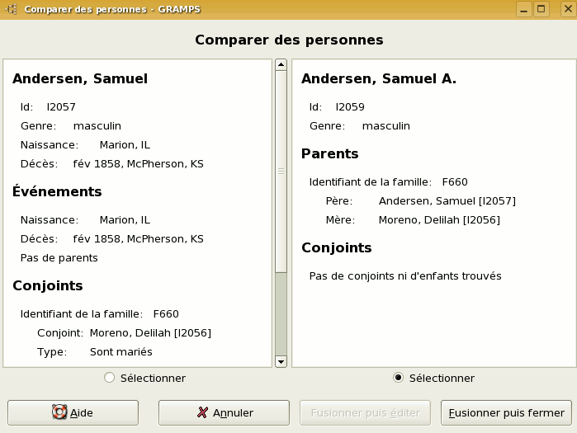Click the Andersen, Samuel A. heading

[x=379, y=79]
